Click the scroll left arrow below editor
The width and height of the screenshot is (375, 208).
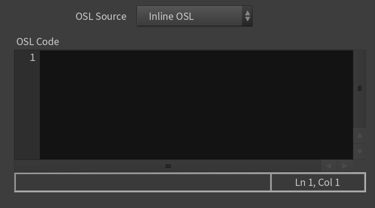(328, 166)
